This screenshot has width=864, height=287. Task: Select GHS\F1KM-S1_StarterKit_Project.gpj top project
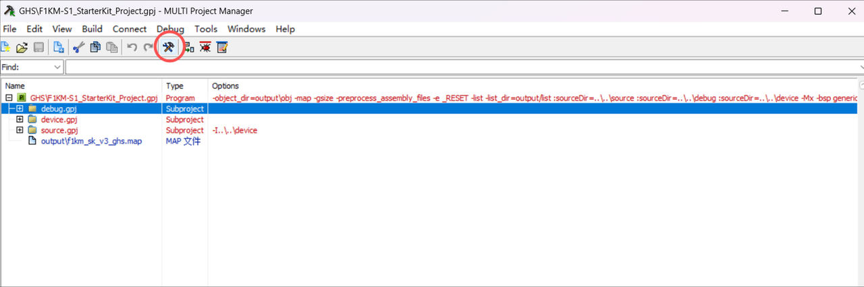point(94,98)
